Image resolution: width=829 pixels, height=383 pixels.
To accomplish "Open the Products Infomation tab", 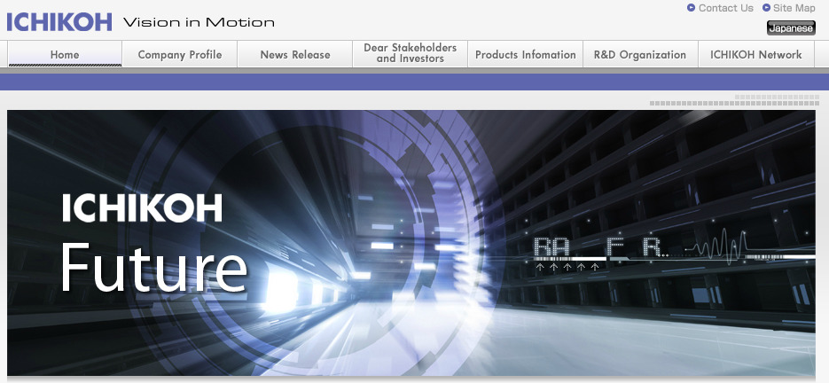I will tap(526, 54).
